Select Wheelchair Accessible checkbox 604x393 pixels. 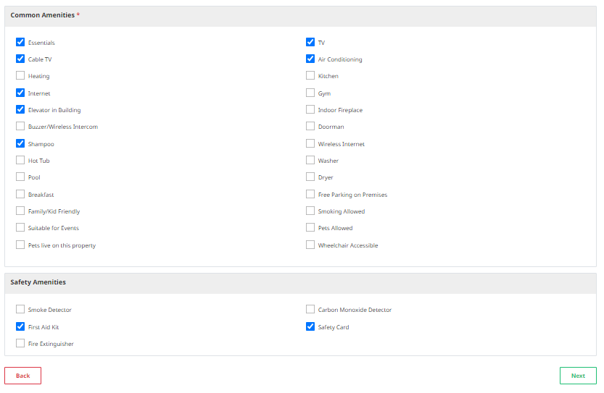click(310, 245)
